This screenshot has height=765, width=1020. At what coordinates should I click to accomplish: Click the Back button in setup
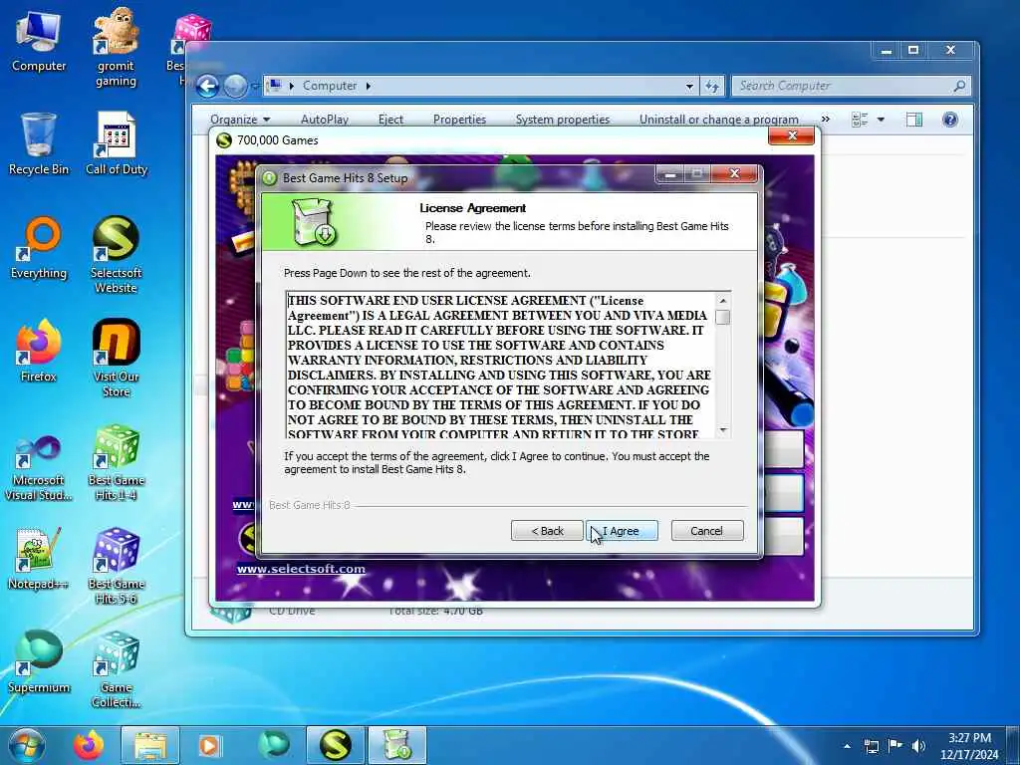547,531
